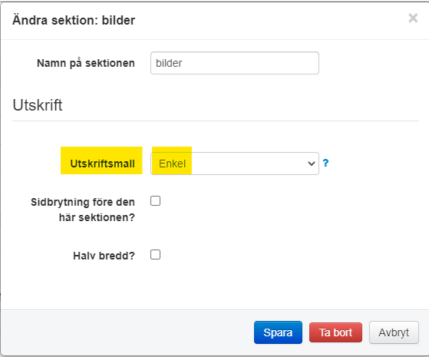The image size is (429, 357).
Task: Open the Utskriftsmall select box
Action: (235, 164)
